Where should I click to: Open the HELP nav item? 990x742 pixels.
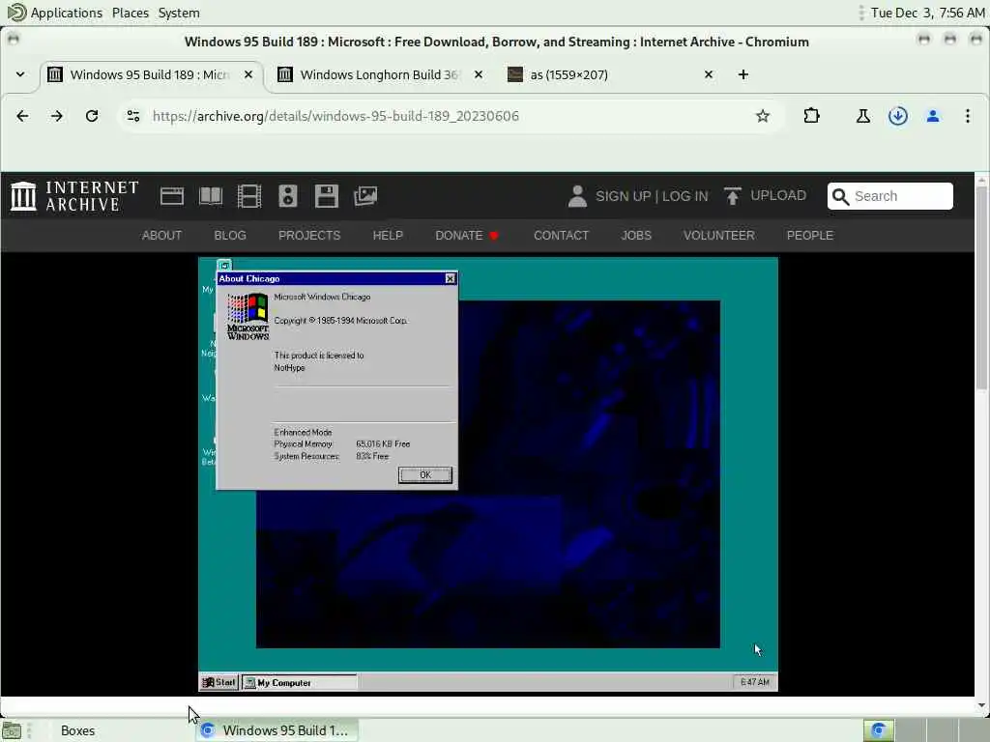388,236
